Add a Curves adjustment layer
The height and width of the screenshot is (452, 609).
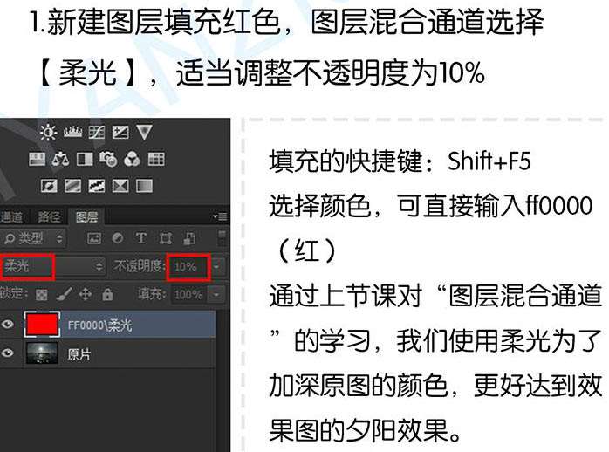tap(96, 132)
